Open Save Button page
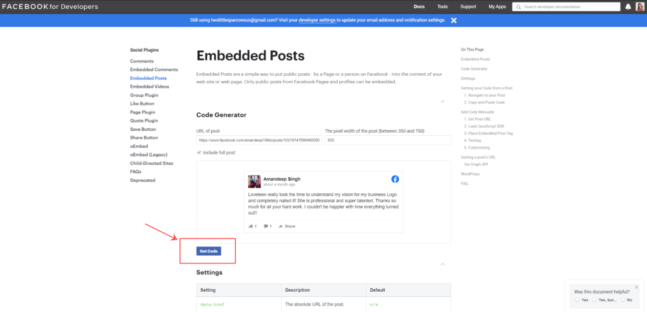The height and width of the screenshot is (312, 647). pos(143,129)
